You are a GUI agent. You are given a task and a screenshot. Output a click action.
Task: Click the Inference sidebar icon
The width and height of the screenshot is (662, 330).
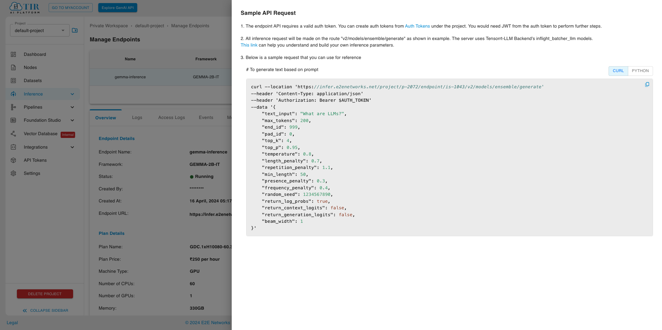(13, 94)
